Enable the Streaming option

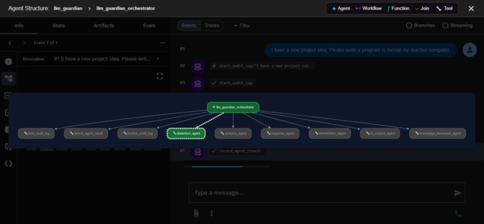pos(457,25)
